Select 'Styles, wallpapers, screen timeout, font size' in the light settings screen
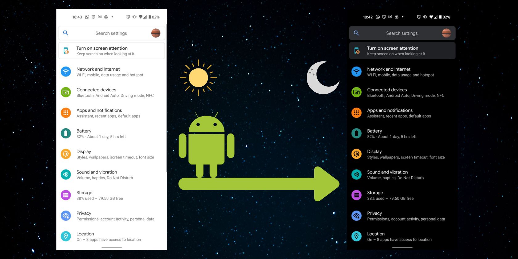 115,157
